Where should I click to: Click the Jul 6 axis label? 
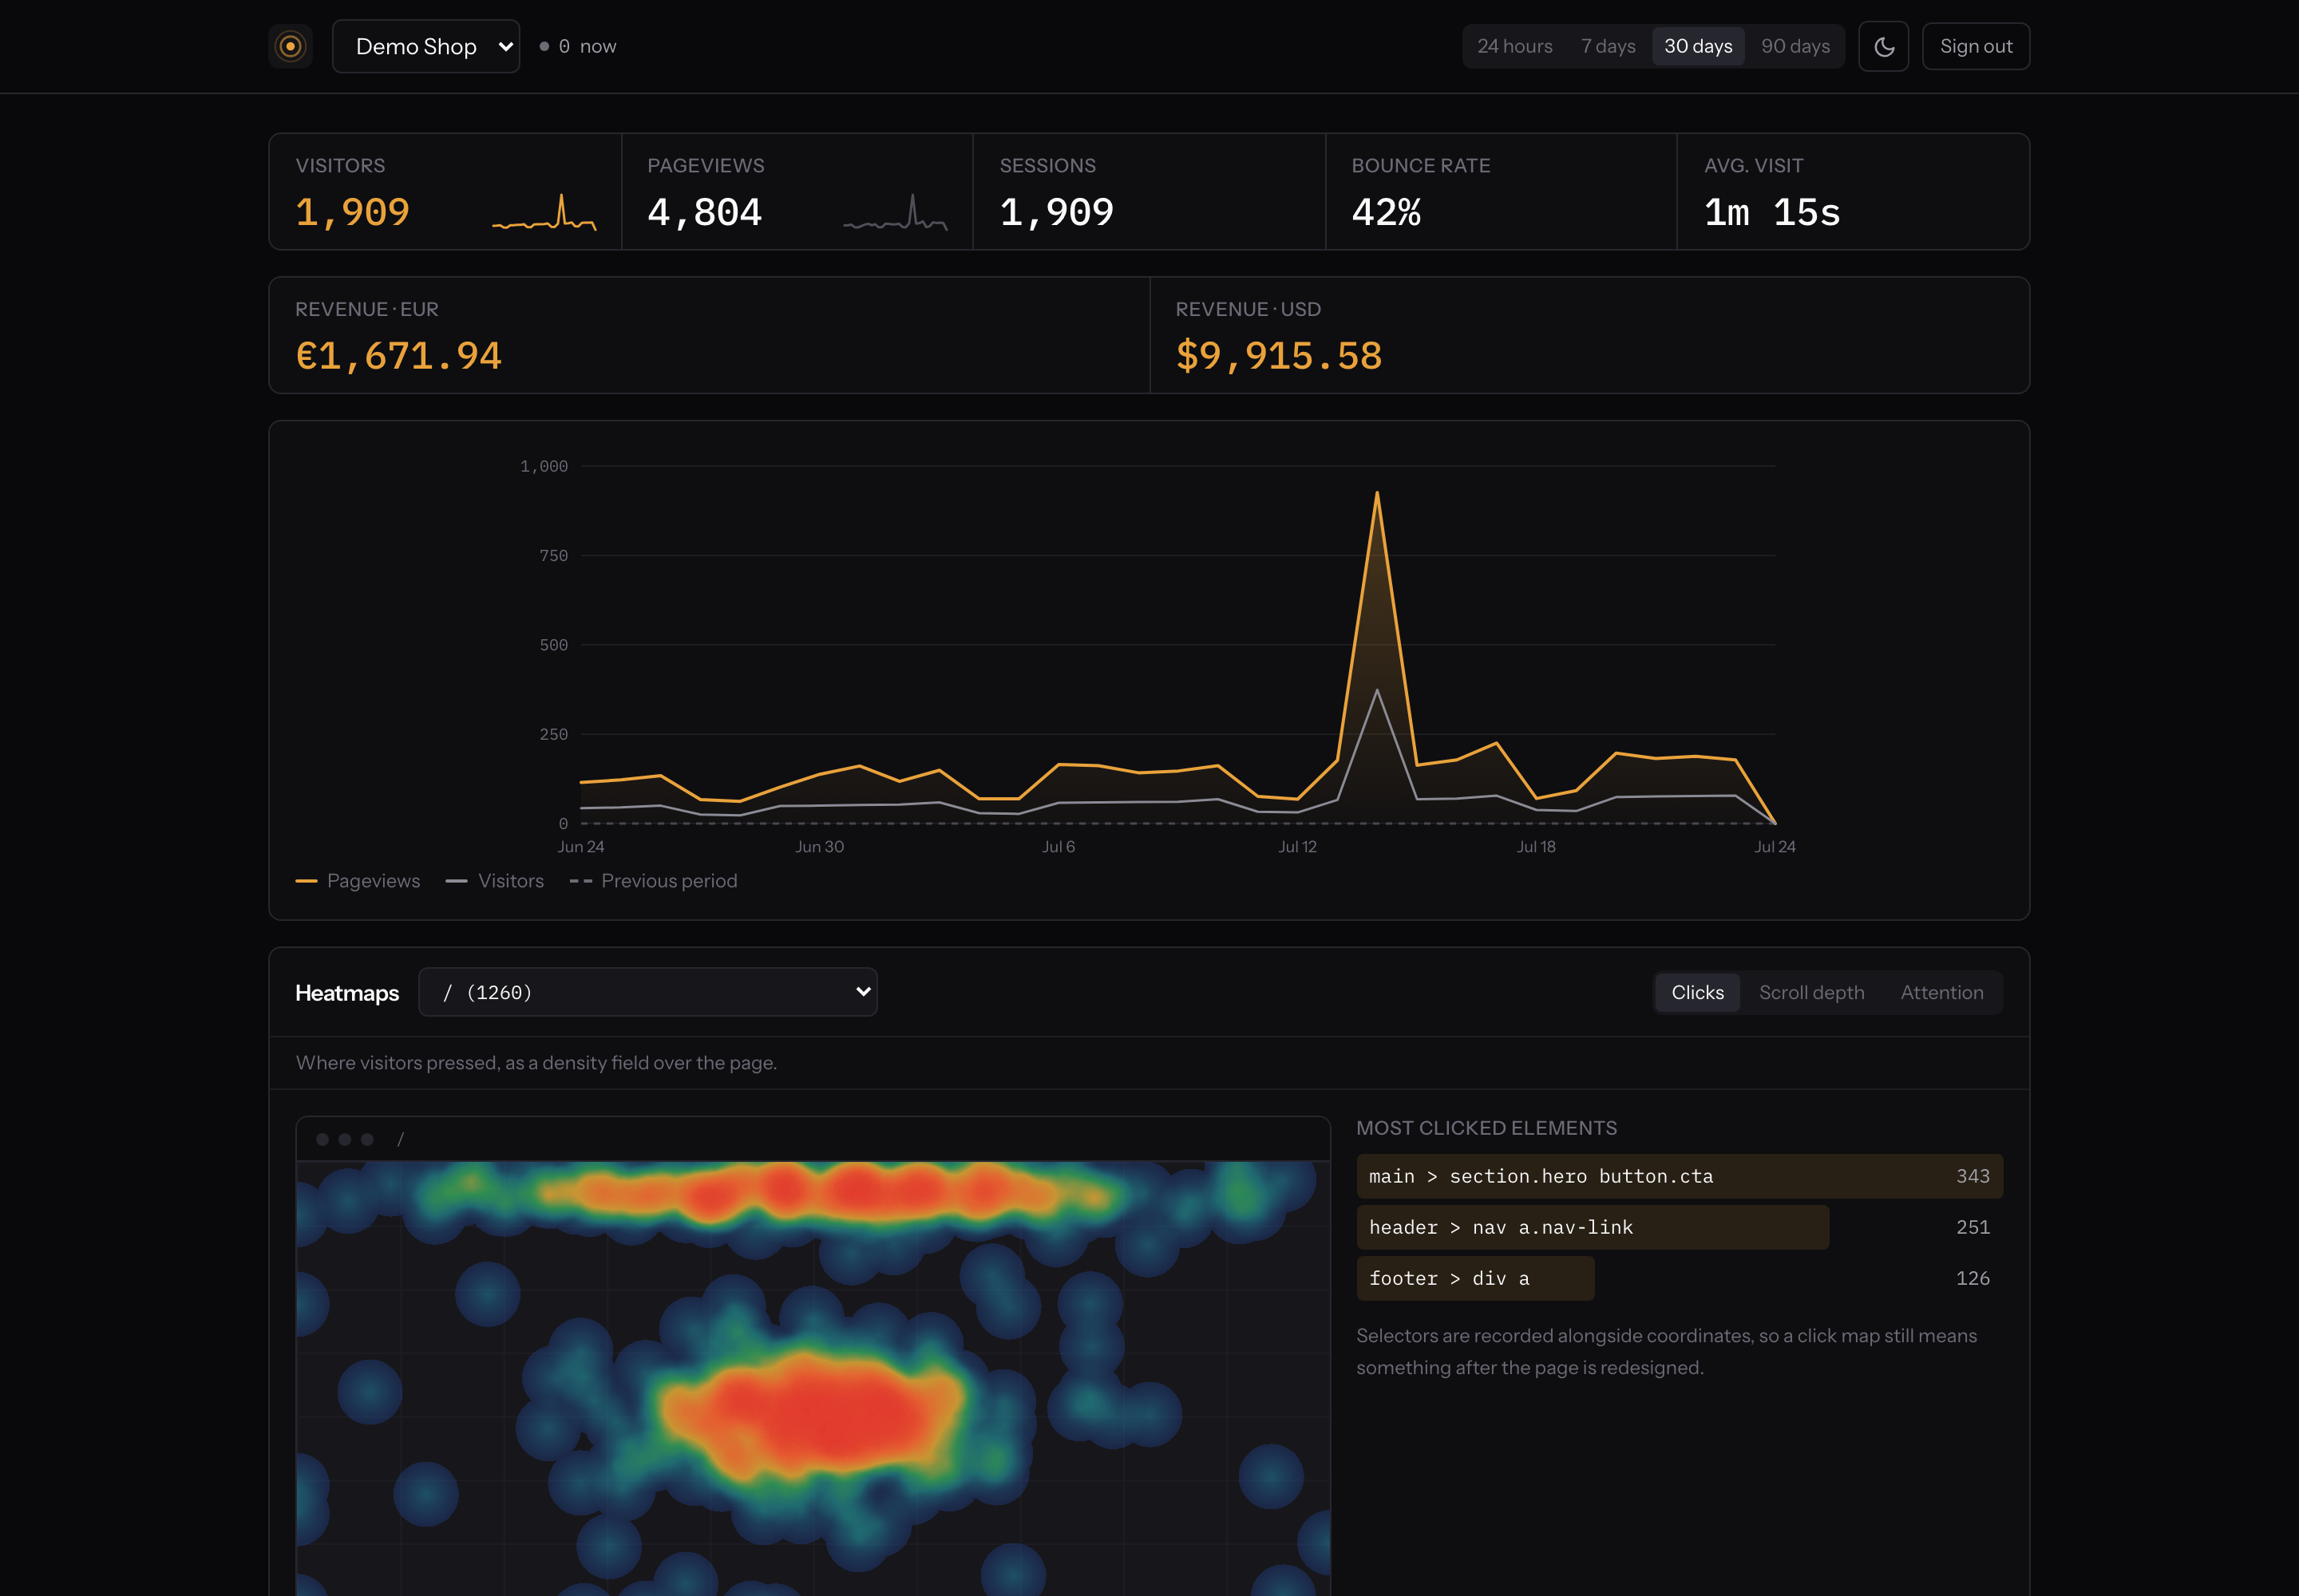1058,847
